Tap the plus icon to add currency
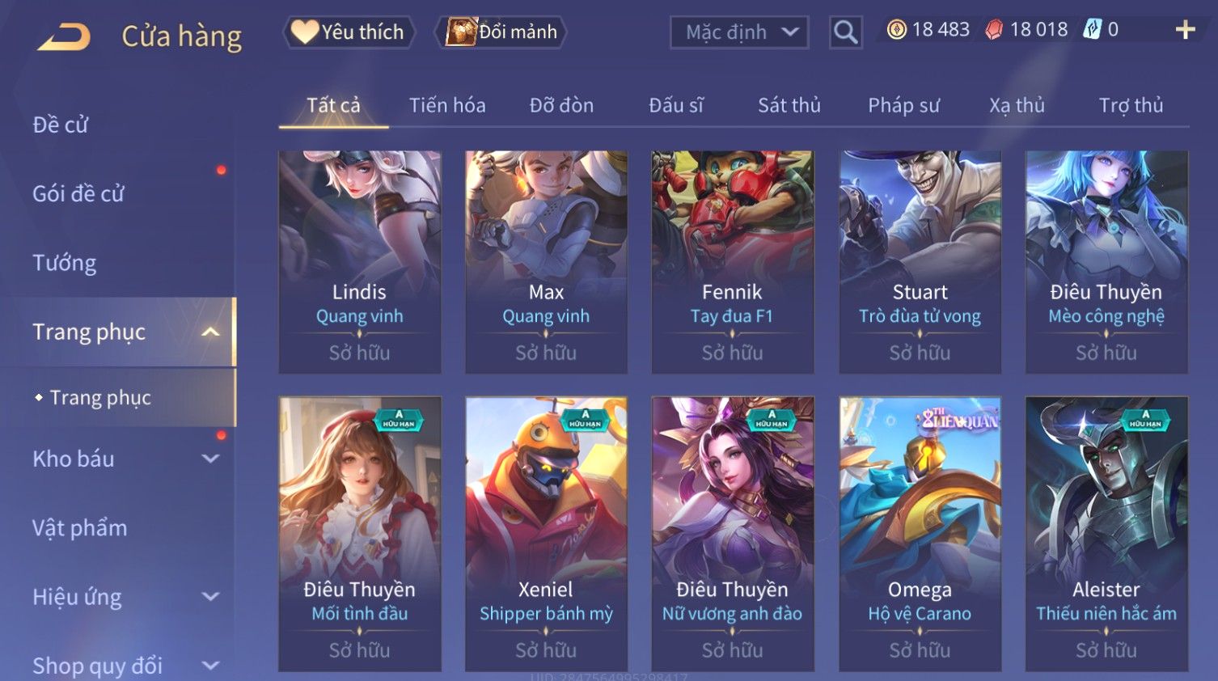Viewport: 1218px width, 681px height. (1185, 30)
